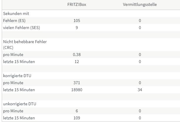
Task: Select the Vermittlungsstelle value 34
Action: click(x=140, y=90)
